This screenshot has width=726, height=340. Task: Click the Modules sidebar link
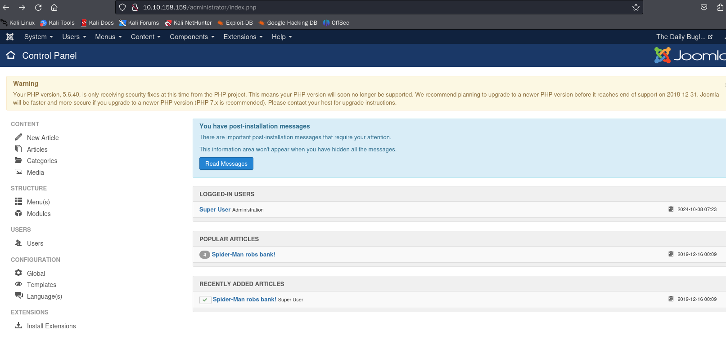click(39, 214)
